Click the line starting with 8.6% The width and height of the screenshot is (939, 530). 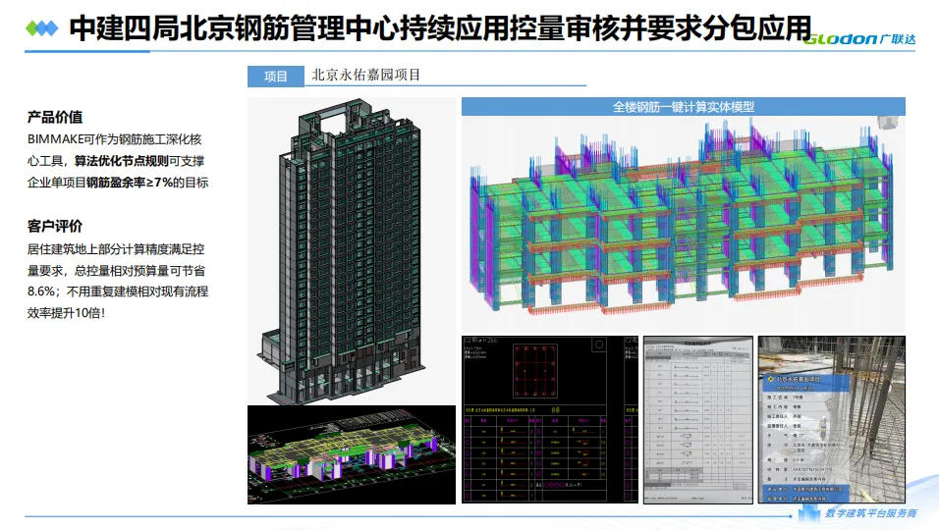tap(118, 291)
